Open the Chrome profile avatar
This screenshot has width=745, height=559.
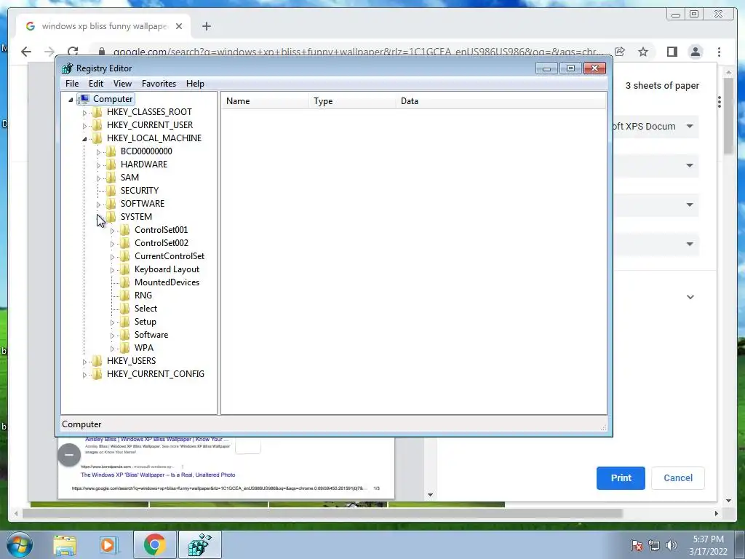[696, 52]
